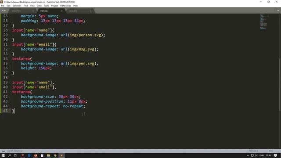Click 'background-position' property on line 43
281x158 pixels.
tap(42, 101)
